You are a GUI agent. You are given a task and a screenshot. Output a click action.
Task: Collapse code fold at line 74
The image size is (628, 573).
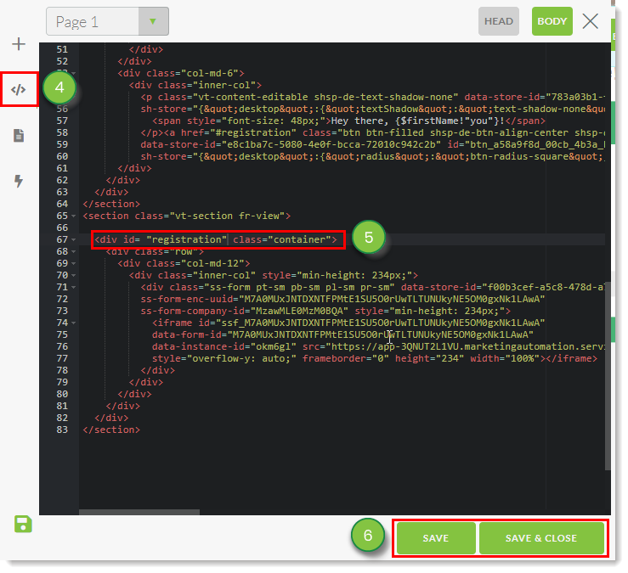pyautogui.click(x=74, y=323)
